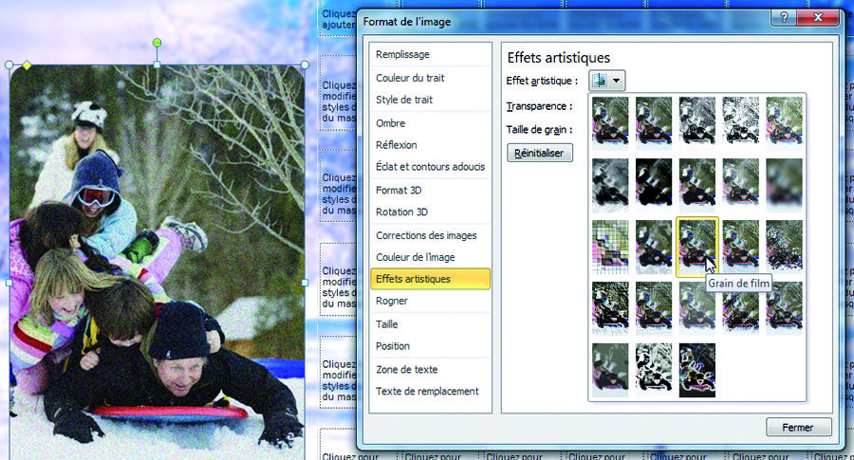Open Corrections des images section
Viewport: 854px width, 460px height.
tap(430, 235)
